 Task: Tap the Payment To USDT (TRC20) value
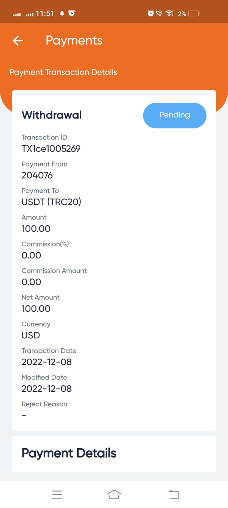(51, 202)
